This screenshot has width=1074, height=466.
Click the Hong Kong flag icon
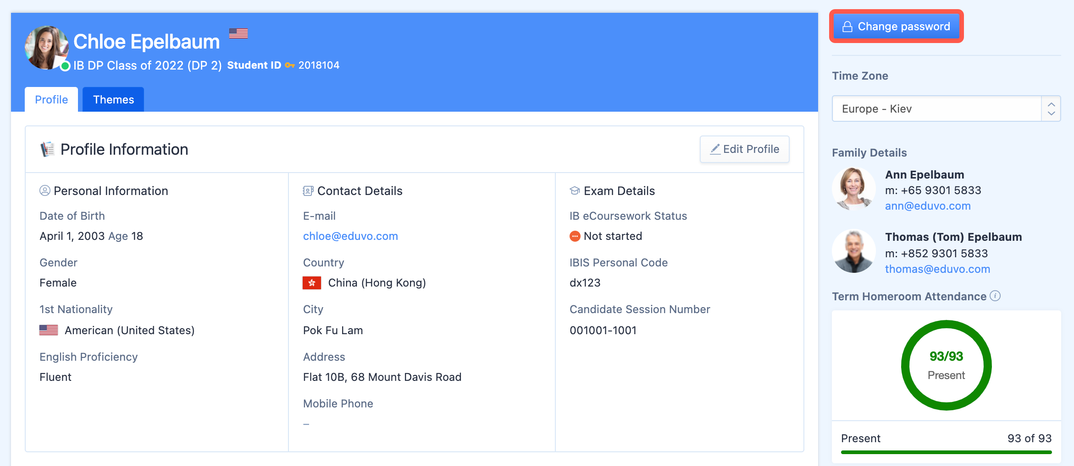(312, 283)
